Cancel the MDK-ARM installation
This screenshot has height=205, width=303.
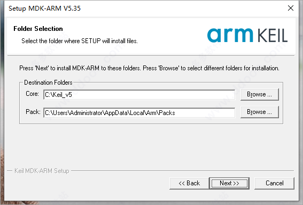coord(274,183)
